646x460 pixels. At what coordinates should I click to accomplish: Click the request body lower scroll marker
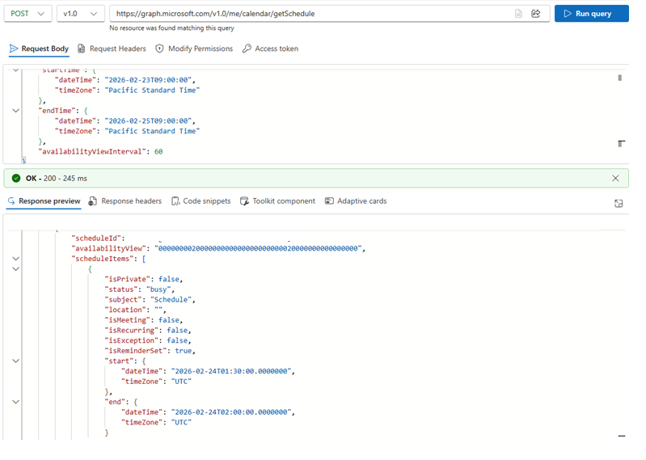click(621, 143)
